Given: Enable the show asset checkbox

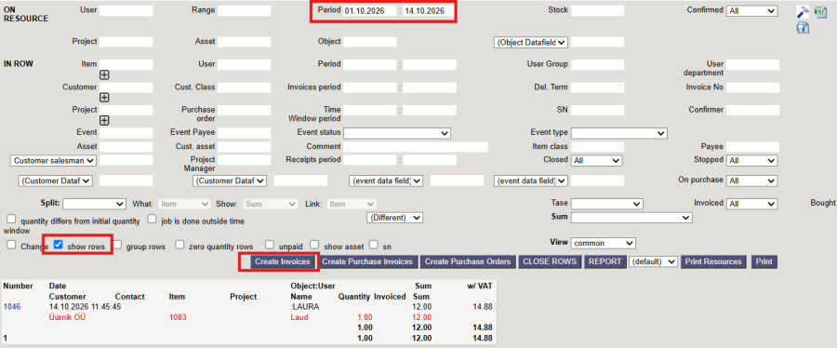Looking at the screenshot, I should 315,245.
